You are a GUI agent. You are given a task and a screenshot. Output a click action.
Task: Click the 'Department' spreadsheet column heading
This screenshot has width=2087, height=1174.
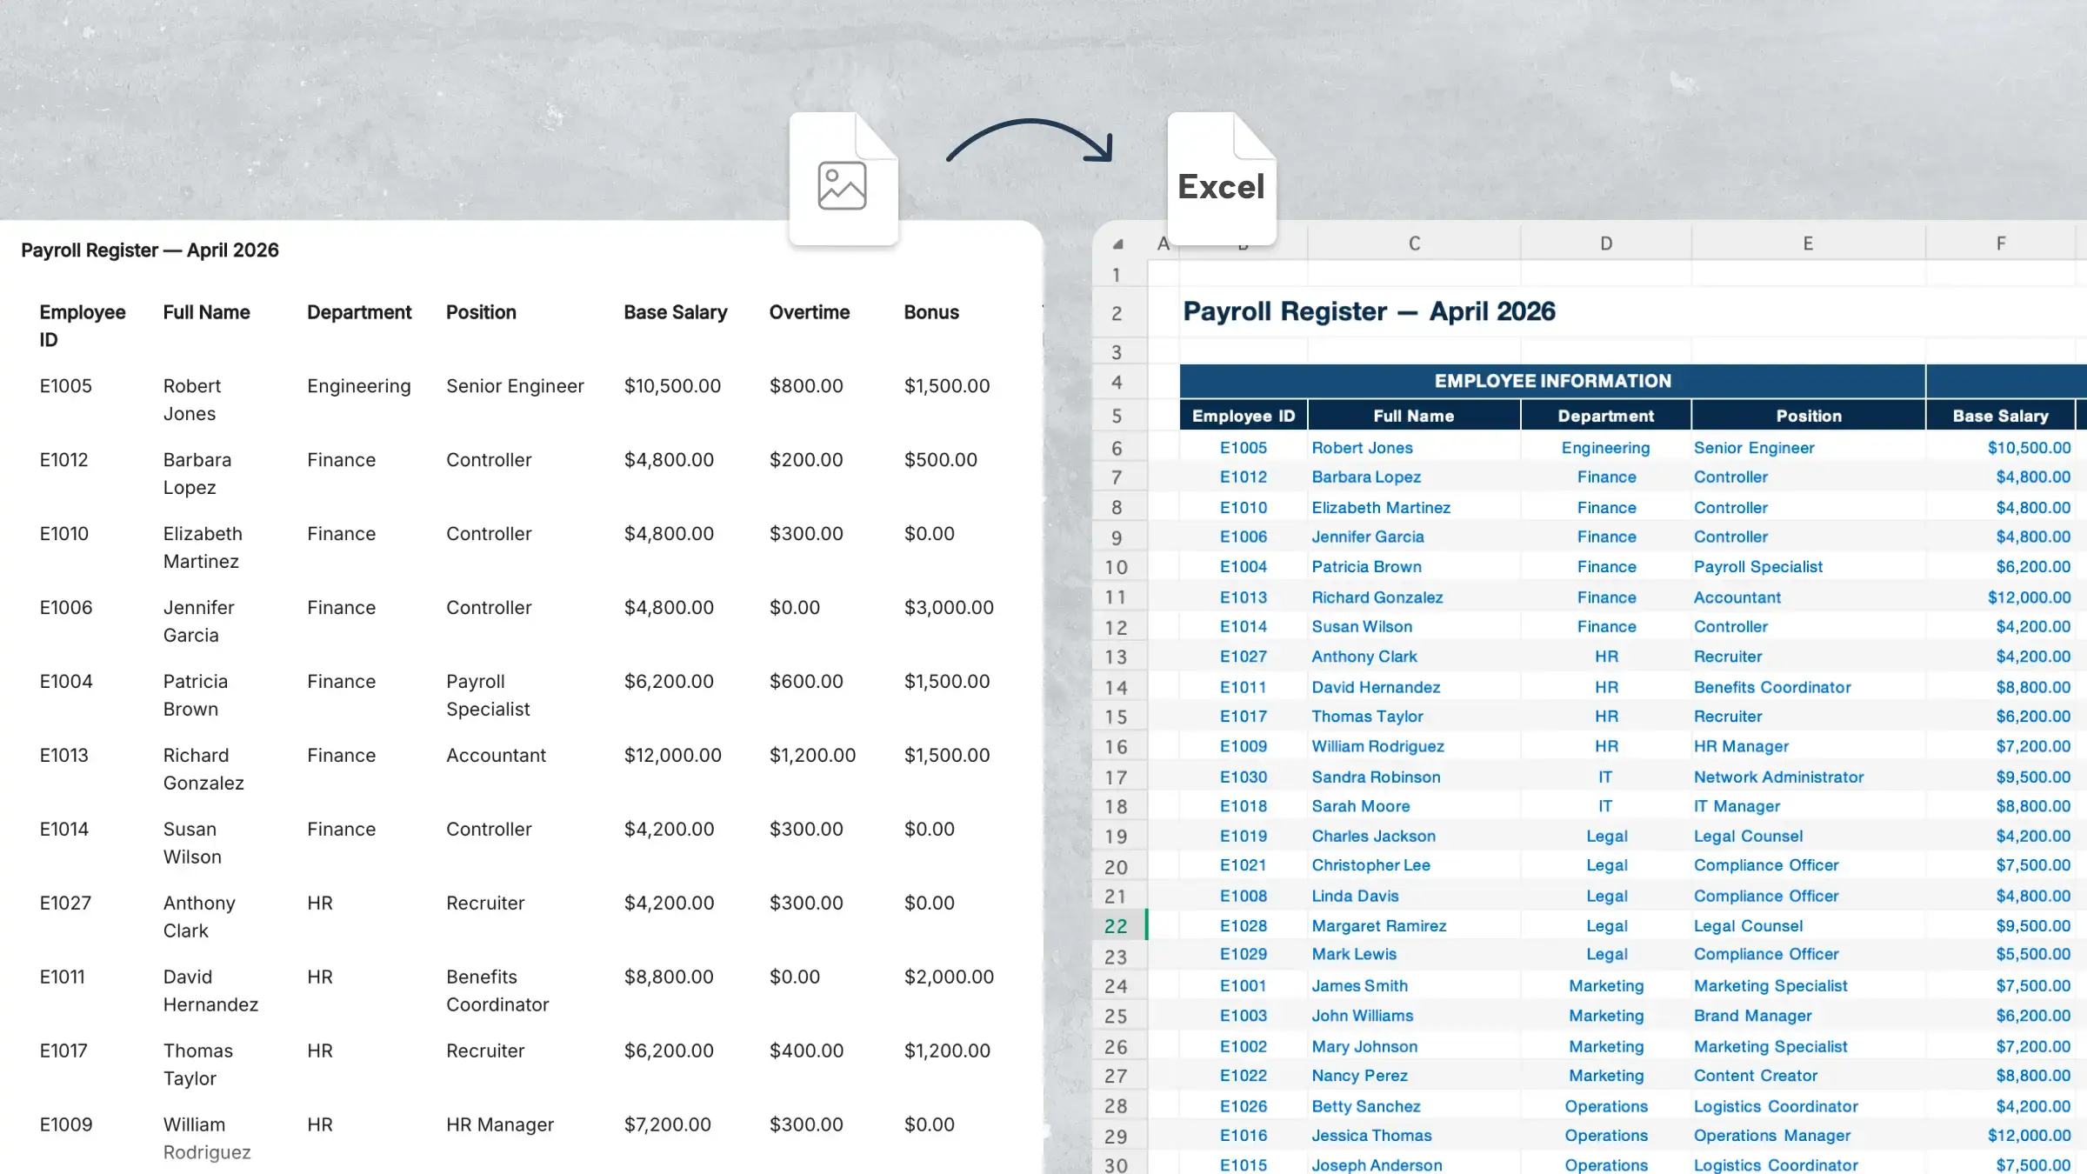(x=1606, y=416)
